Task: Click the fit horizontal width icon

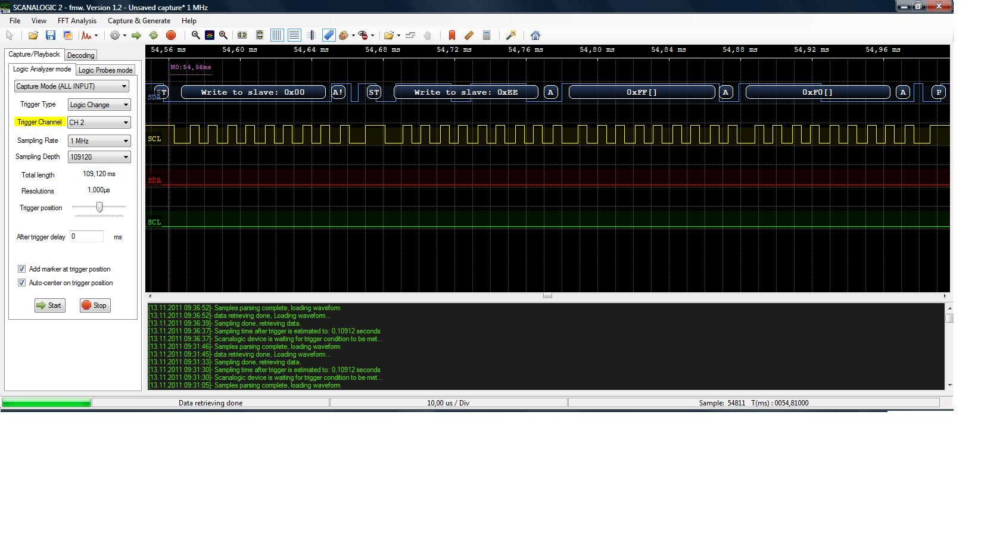Action: click(242, 36)
